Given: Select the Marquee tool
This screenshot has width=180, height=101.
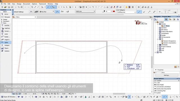Looking at the screenshot, I should point(6,17).
